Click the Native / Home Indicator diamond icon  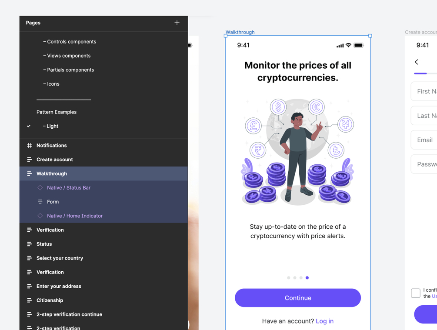point(40,216)
